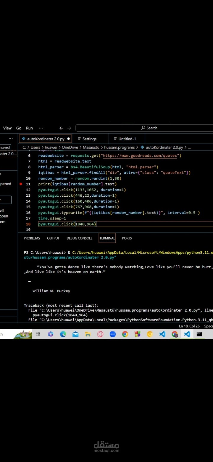Open the View menu
Screen dimensions: 213x462
[7, 128]
